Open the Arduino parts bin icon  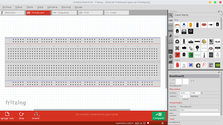click(x=171, y=31)
